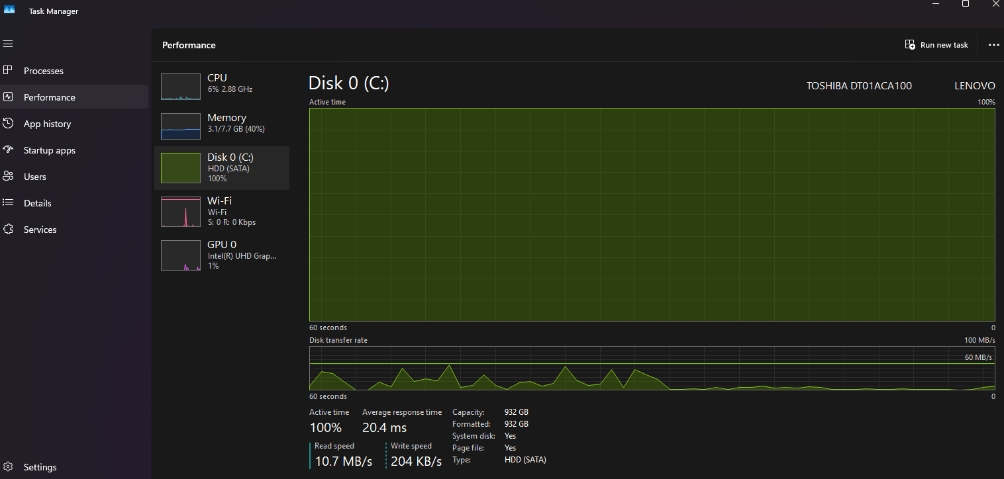Select the Disk 0 (C:) mini graph thumbnail
Screen dimensions: 1004x479
click(180, 168)
